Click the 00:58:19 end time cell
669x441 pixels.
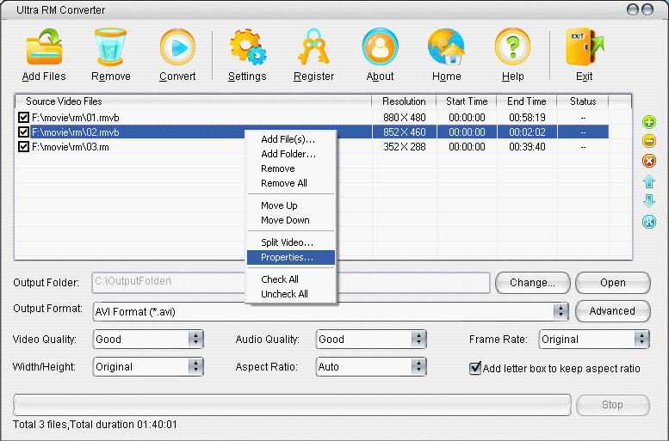tap(527, 117)
